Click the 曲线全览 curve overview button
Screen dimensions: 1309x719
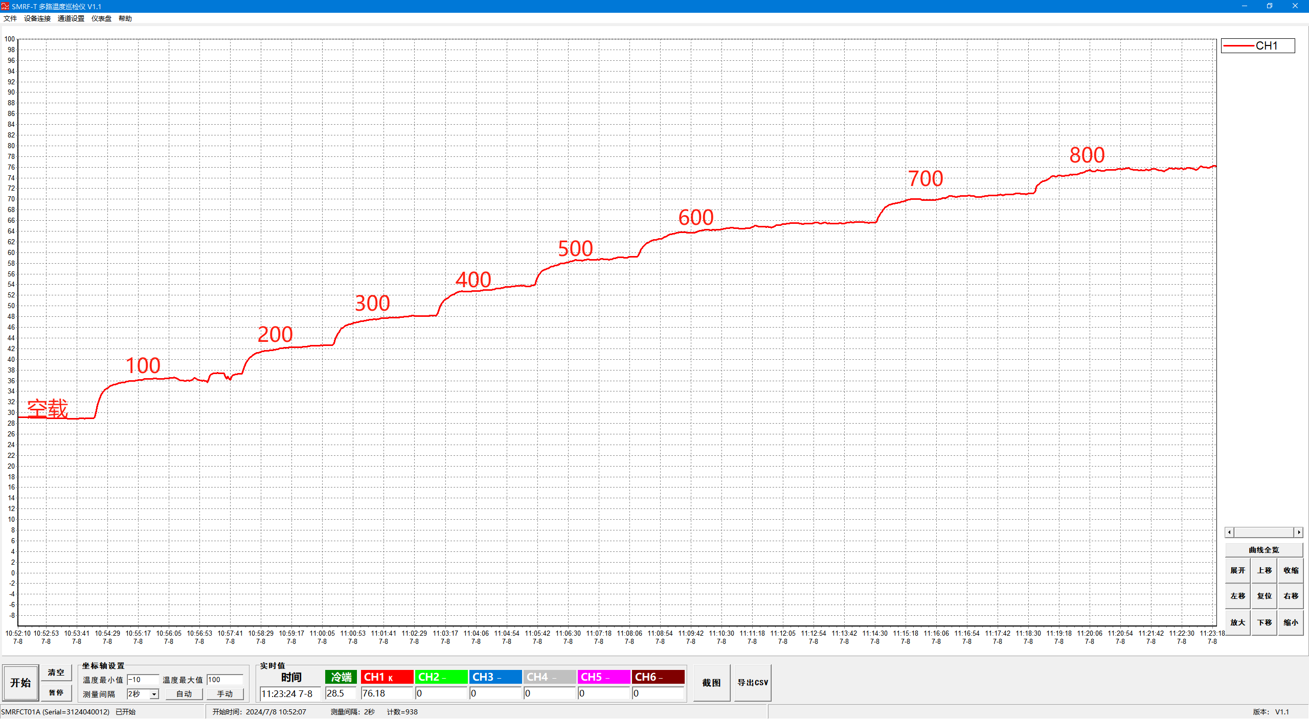point(1263,550)
